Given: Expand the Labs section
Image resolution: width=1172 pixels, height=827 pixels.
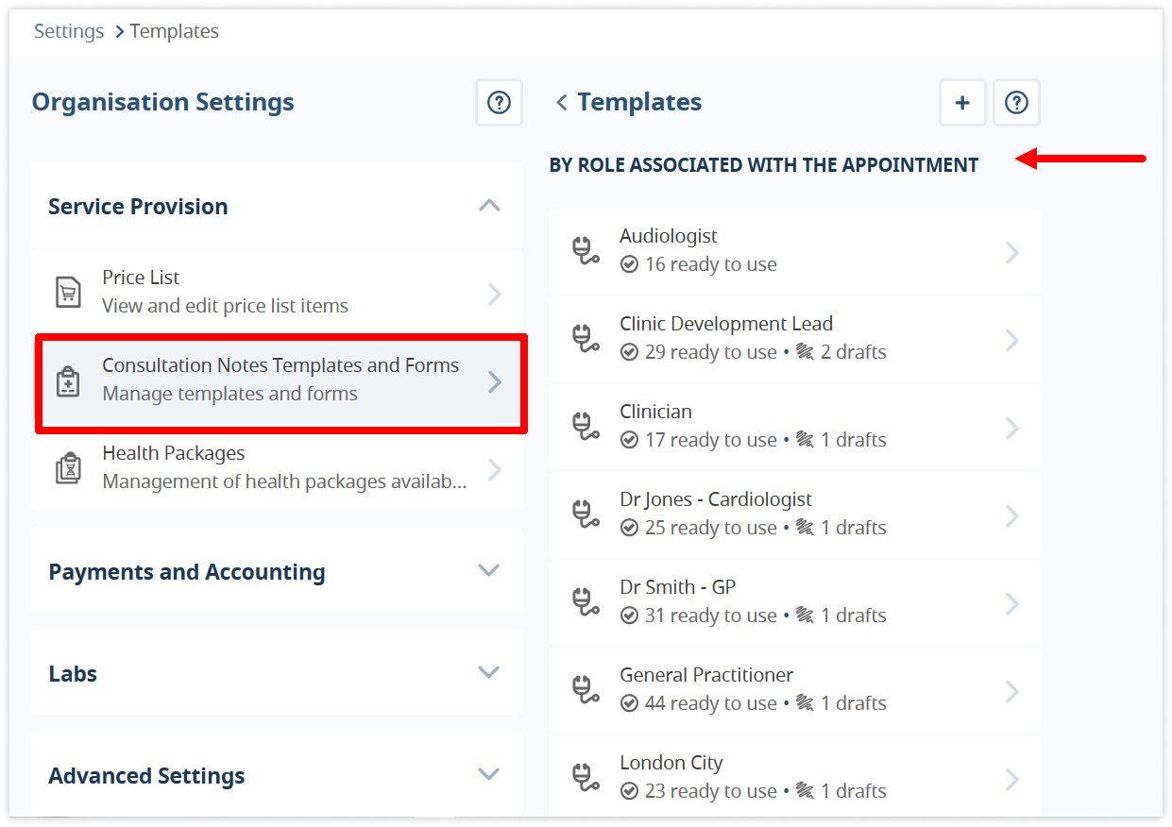Looking at the screenshot, I should coord(488,672).
